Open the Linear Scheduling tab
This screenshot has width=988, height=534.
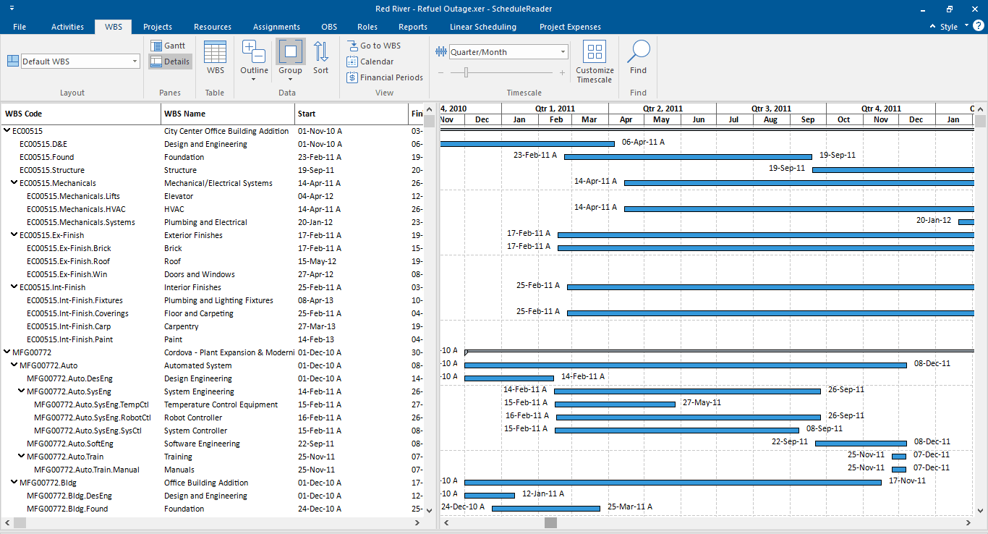pos(482,27)
